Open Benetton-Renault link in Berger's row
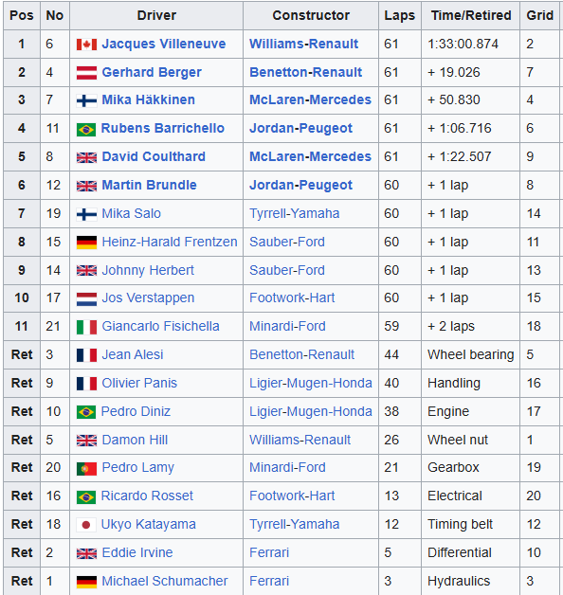 point(305,72)
